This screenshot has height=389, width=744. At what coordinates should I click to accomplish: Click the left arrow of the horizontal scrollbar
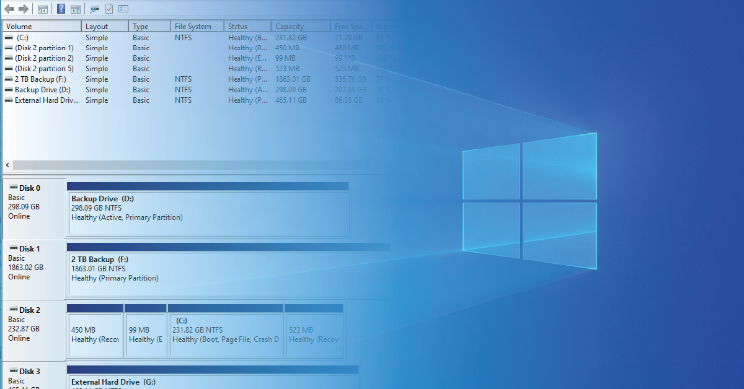pos(6,165)
